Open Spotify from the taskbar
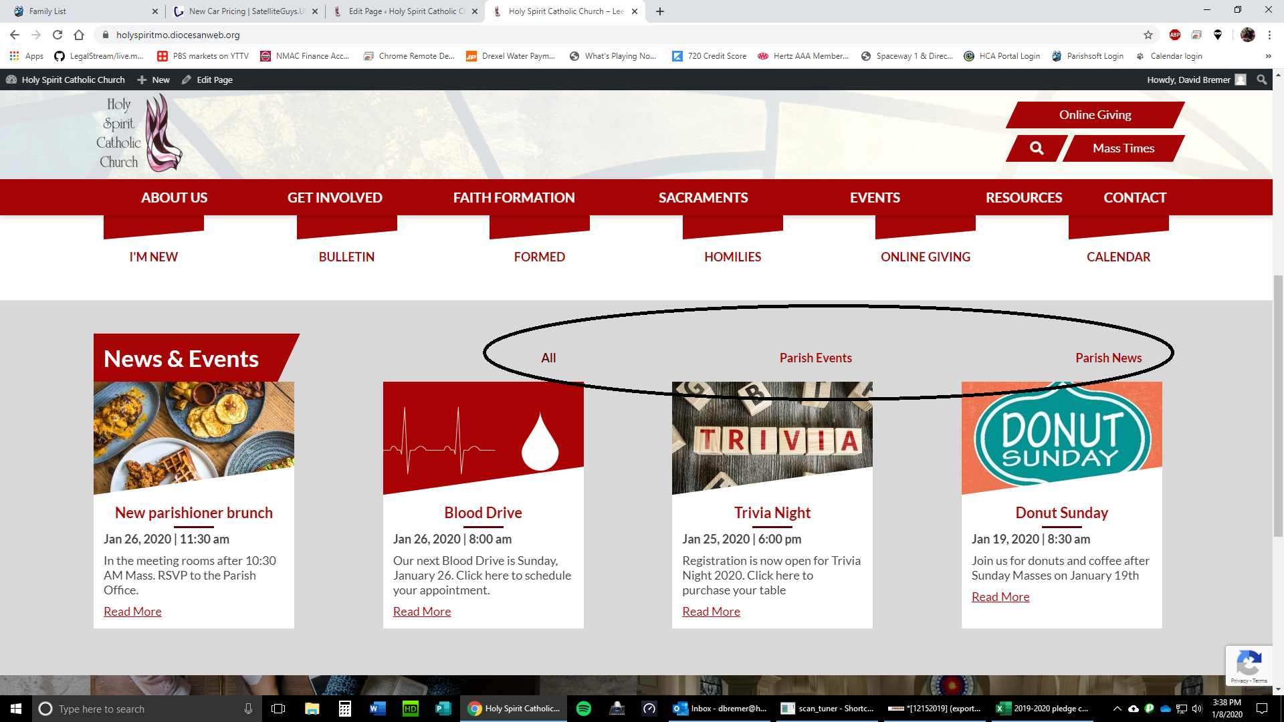This screenshot has height=722, width=1284. 583,709
